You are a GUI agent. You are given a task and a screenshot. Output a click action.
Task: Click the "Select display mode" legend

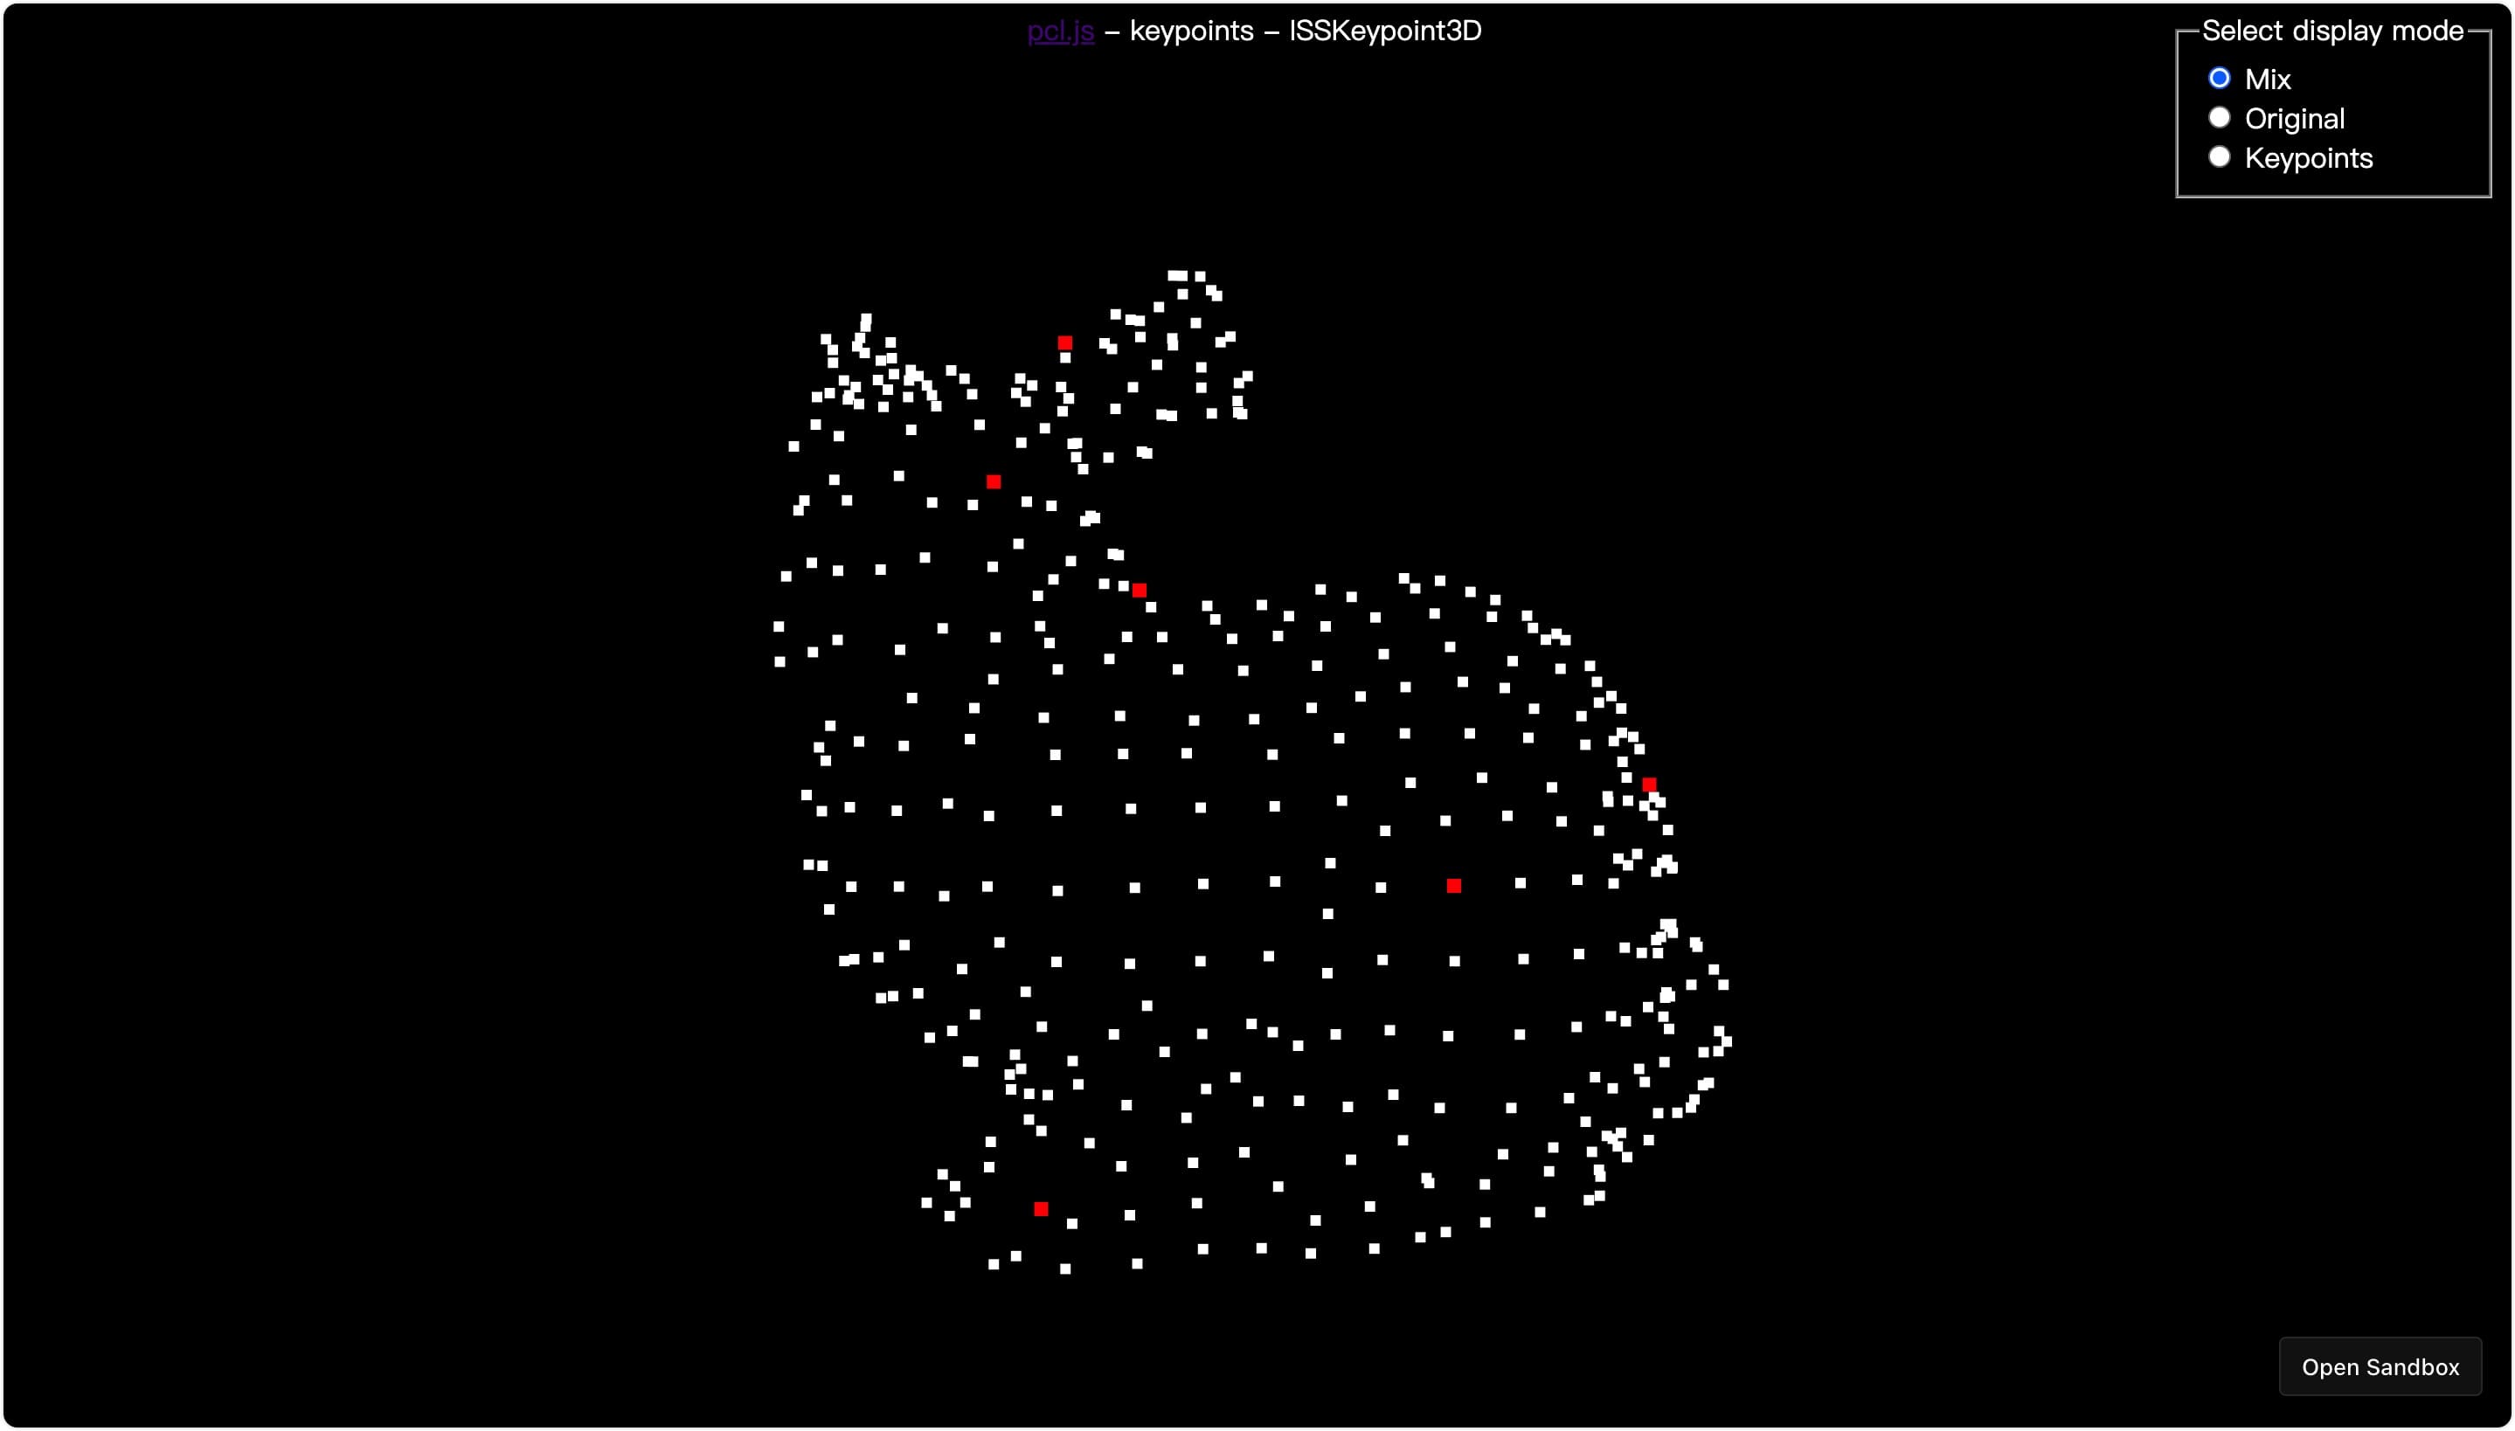click(2331, 31)
